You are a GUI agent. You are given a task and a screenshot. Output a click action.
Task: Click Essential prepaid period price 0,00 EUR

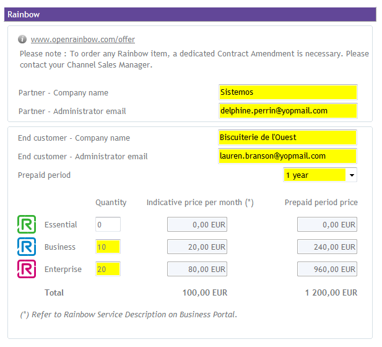[327, 224]
